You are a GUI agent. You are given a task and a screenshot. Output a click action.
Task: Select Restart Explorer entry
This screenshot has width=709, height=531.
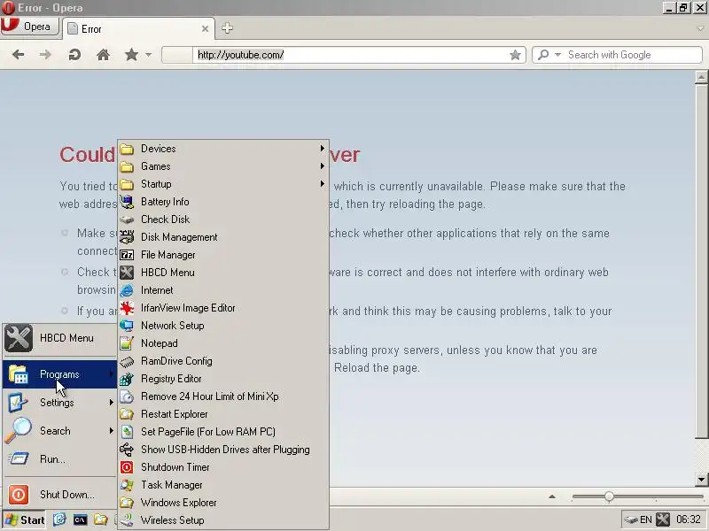pos(223,414)
